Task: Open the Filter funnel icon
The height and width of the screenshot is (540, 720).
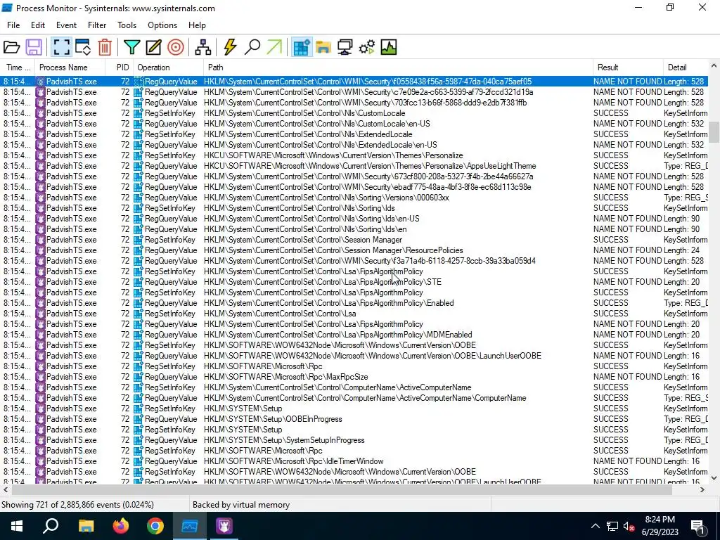Action: pyautogui.click(x=131, y=47)
